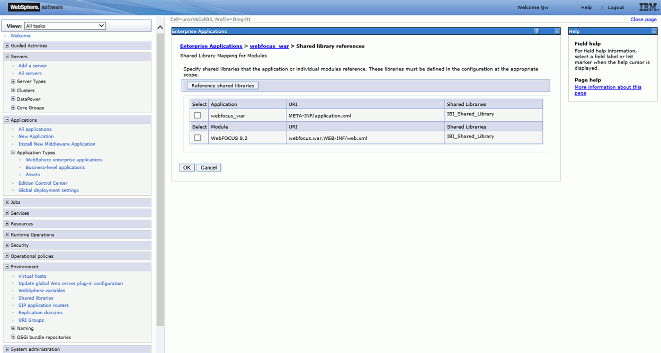Click the OK button

tap(187, 167)
